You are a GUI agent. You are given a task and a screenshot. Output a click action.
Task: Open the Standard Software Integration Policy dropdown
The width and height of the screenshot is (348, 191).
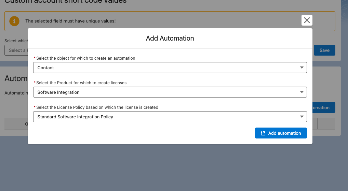(170, 117)
